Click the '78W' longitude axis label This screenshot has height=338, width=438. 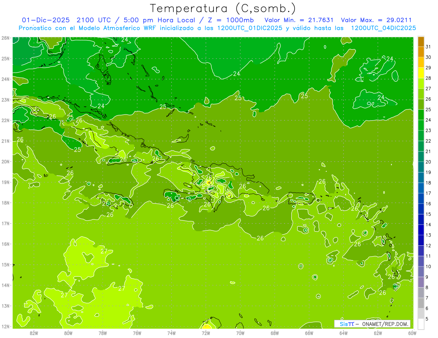103,333
